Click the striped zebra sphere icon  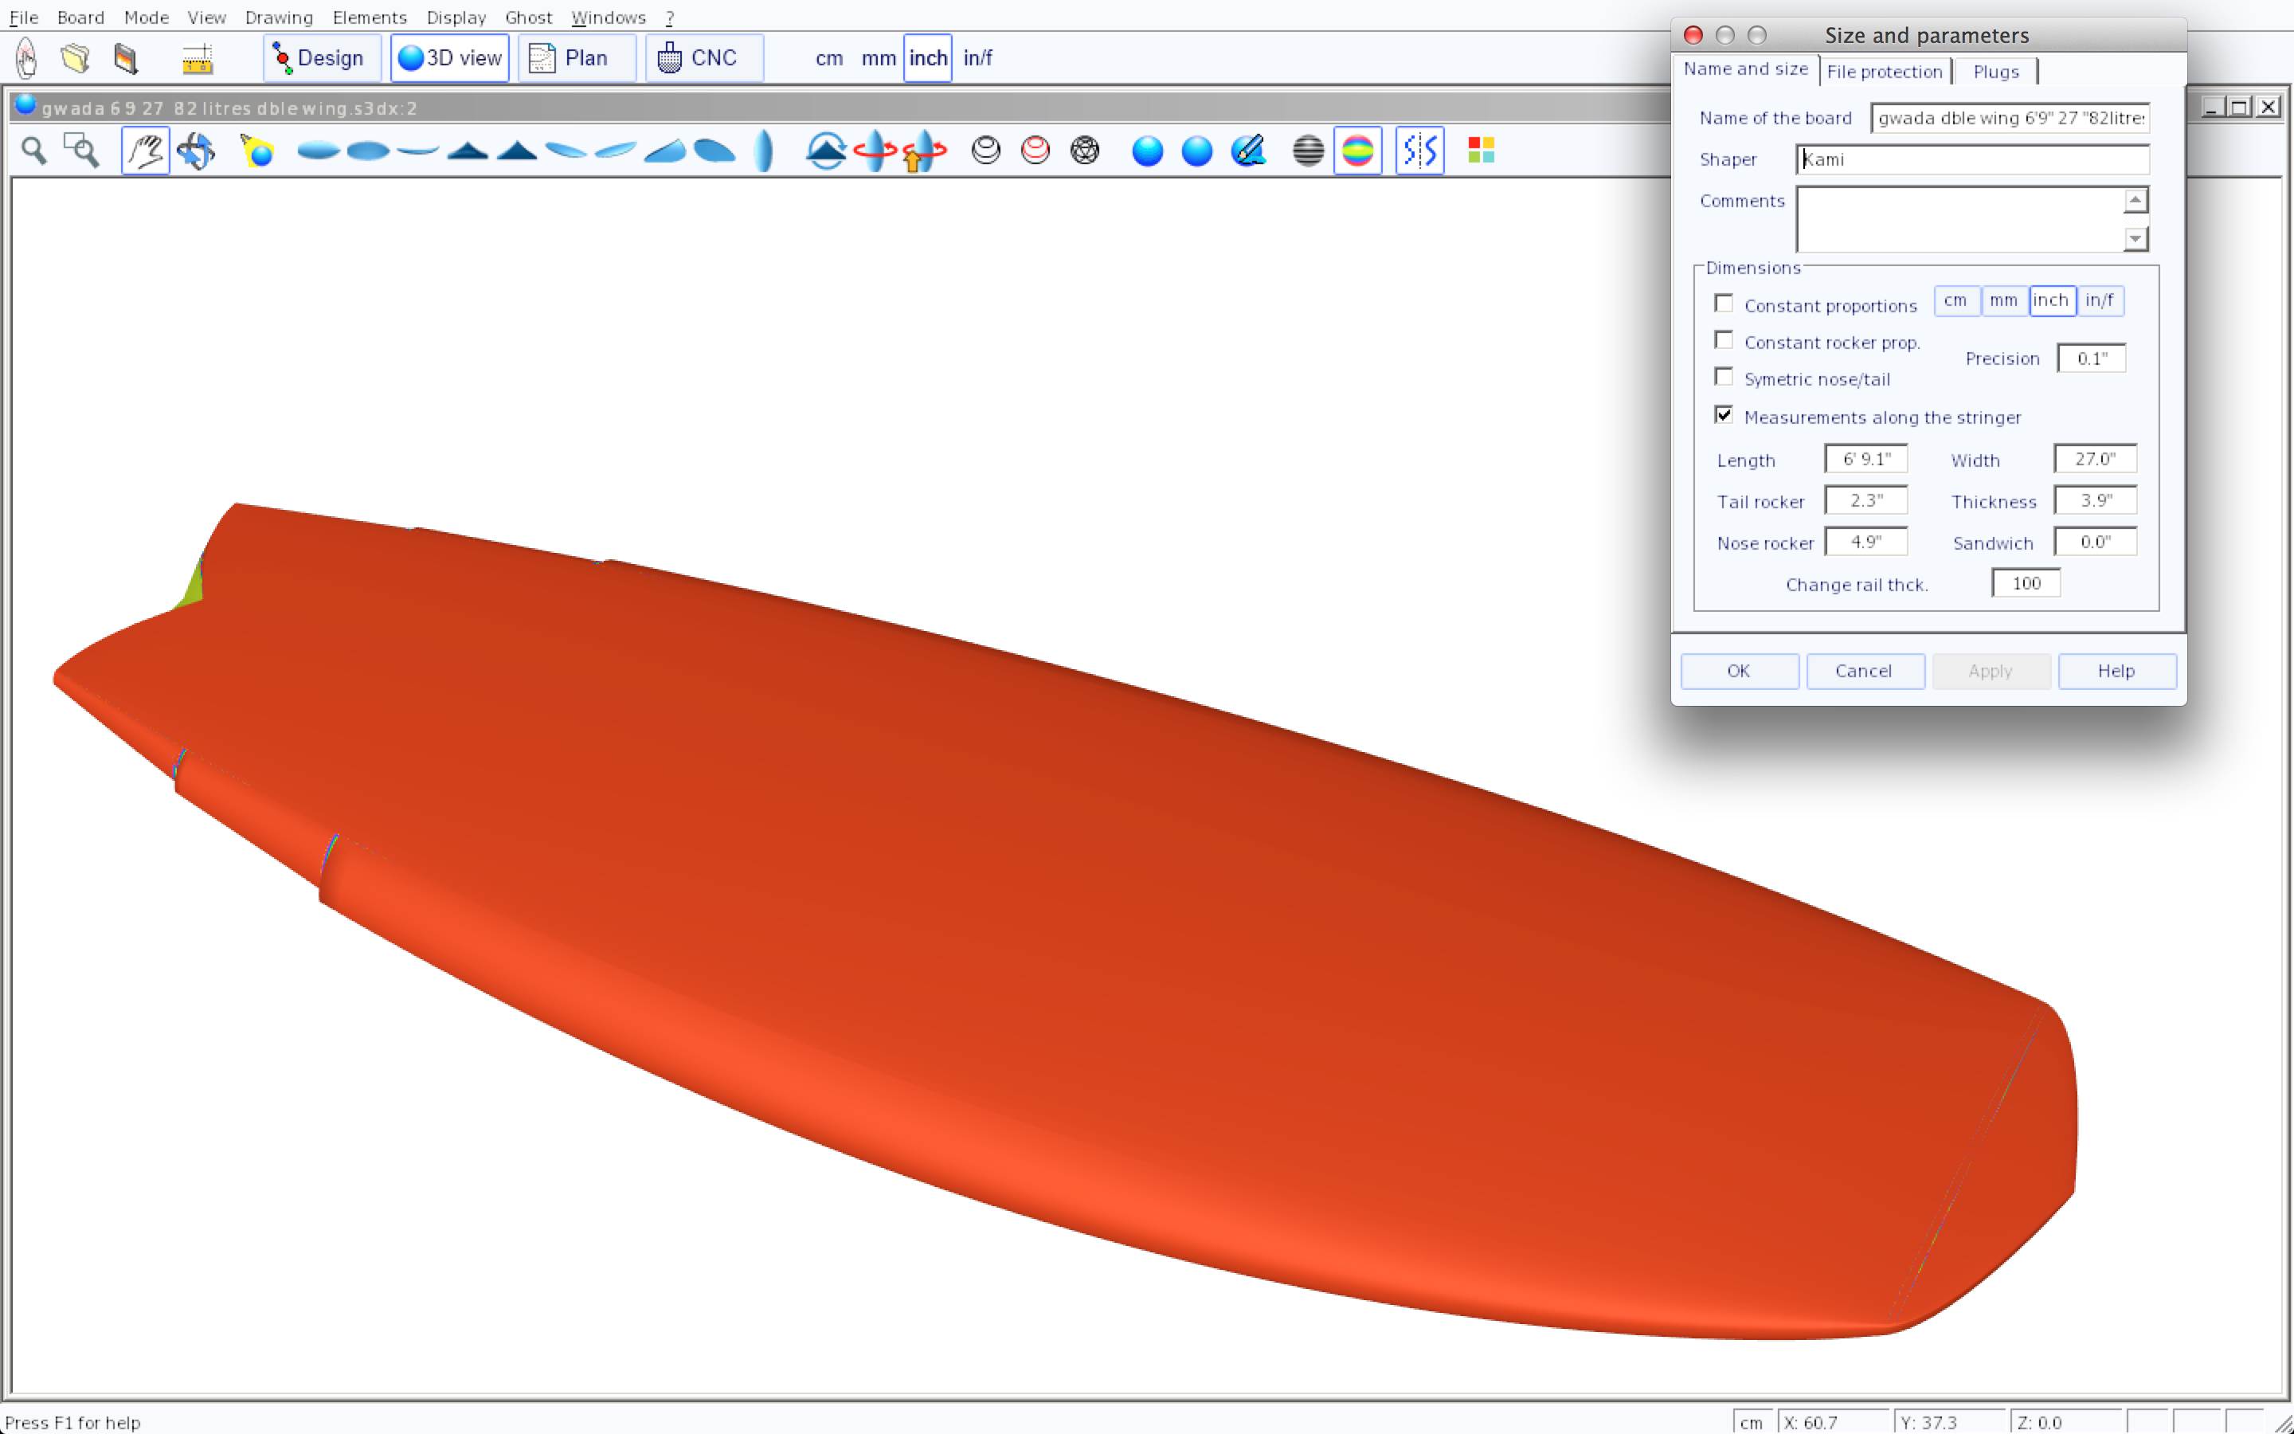click(x=1308, y=151)
